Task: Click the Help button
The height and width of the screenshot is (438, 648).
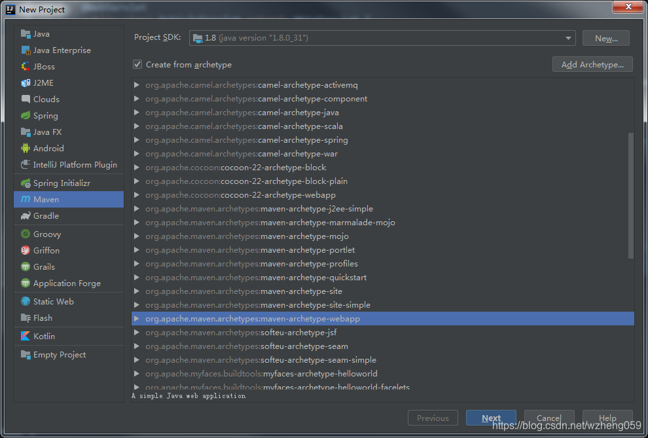Action: tap(607, 418)
